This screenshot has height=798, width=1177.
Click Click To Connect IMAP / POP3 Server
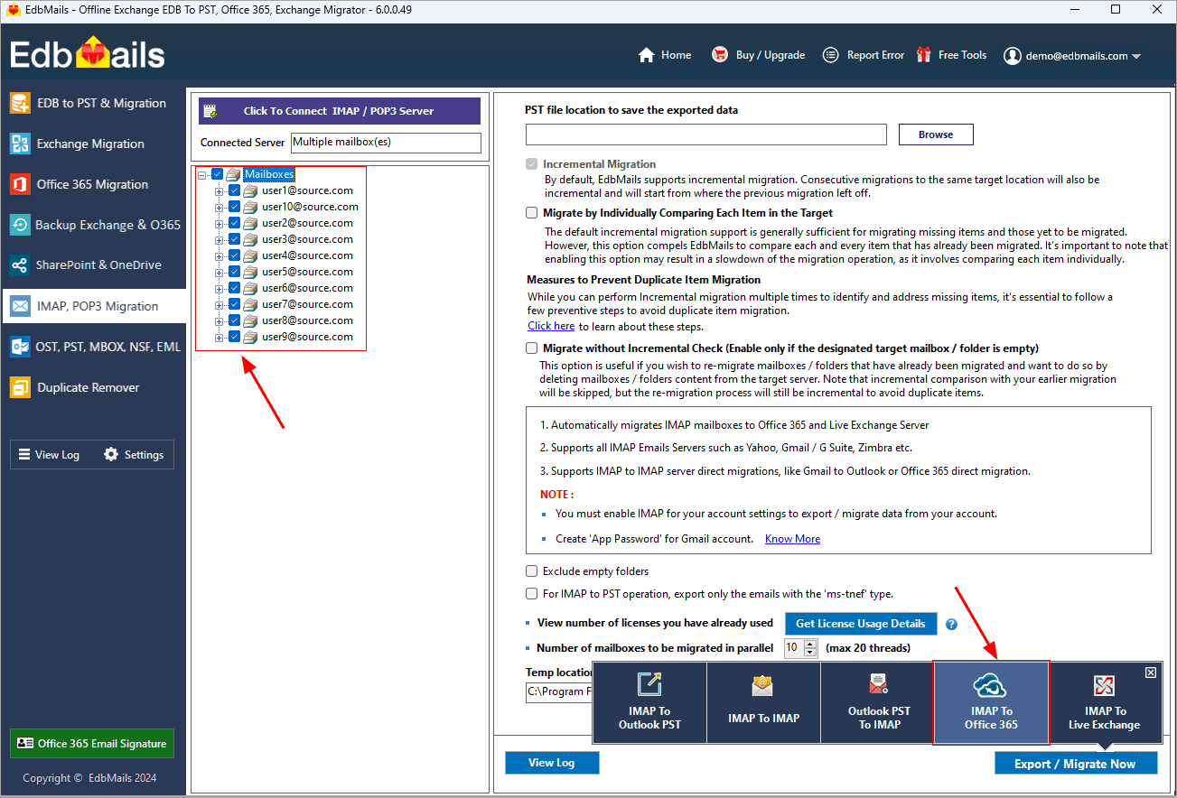click(x=340, y=111)
